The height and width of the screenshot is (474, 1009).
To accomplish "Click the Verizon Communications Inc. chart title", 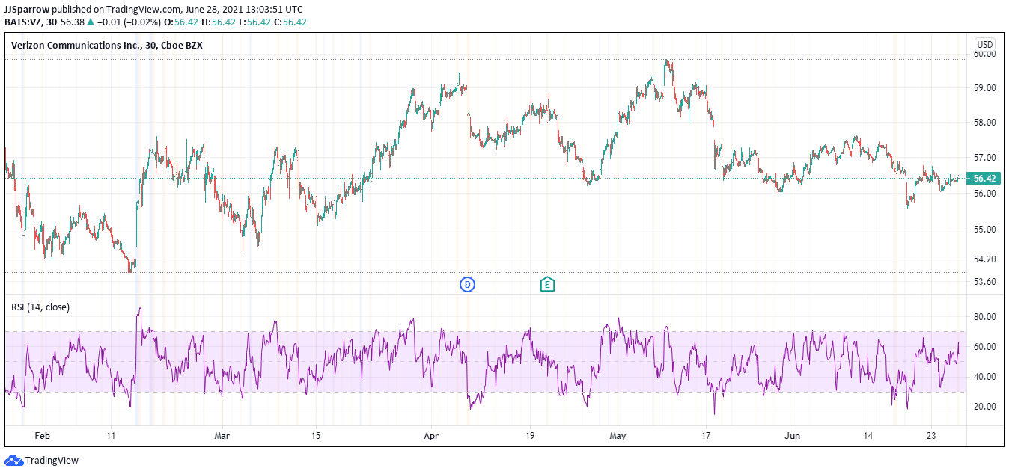I will [106, 45].
